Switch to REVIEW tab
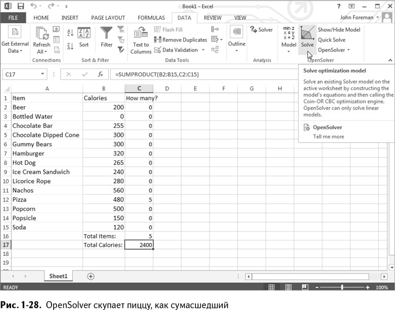395x310 pixels. point(213,17)
